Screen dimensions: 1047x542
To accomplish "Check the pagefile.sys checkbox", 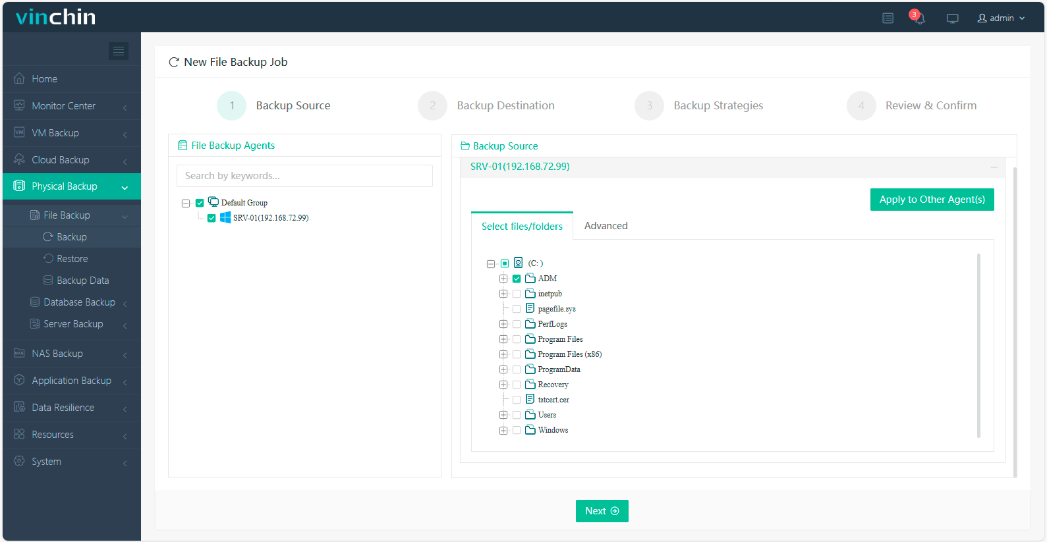I will coord(517,309).
